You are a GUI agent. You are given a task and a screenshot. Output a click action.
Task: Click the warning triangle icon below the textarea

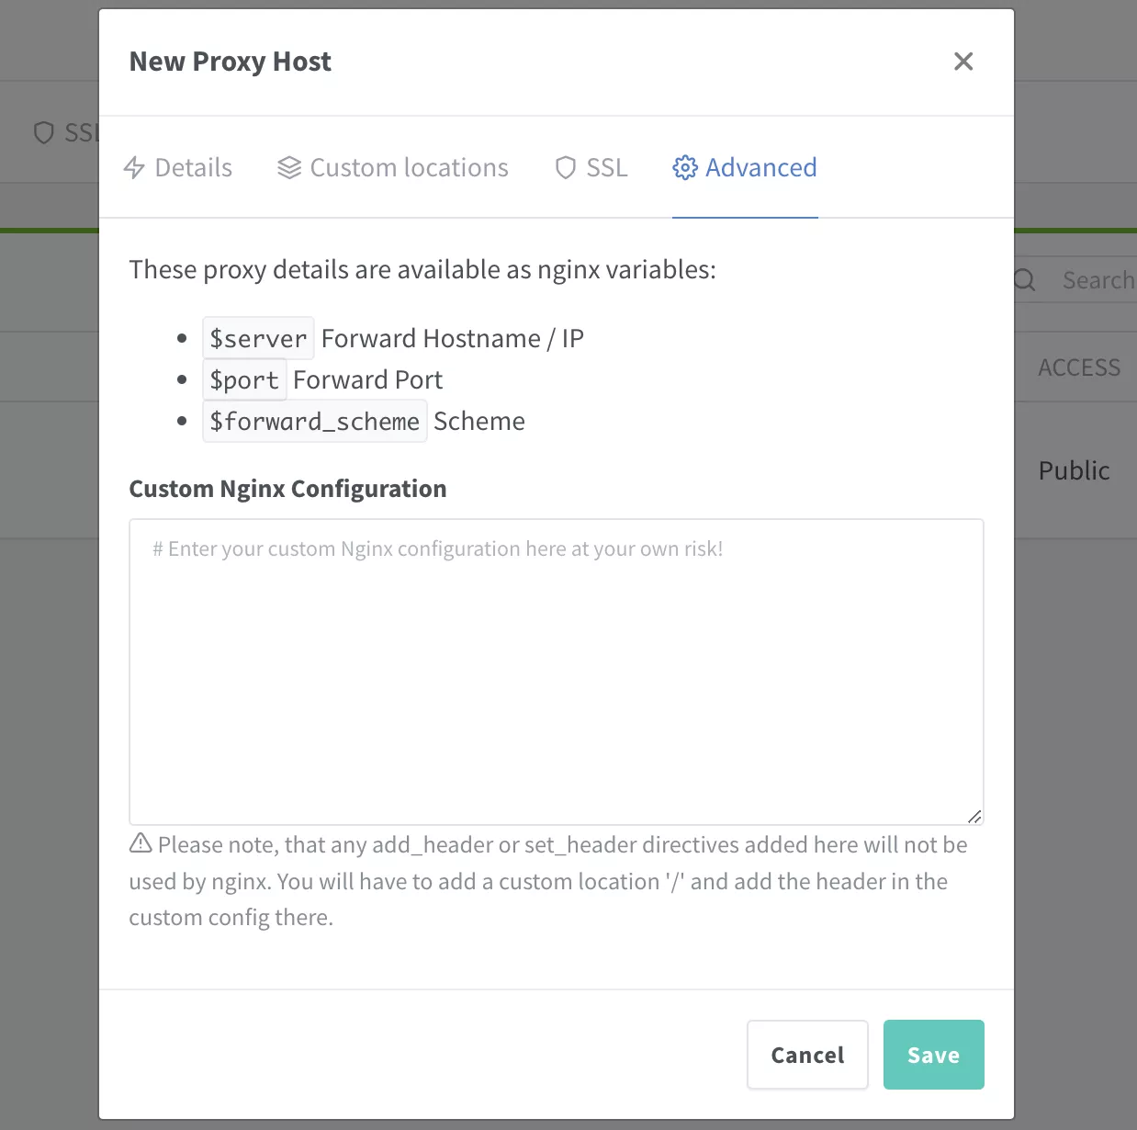point(141,842)
